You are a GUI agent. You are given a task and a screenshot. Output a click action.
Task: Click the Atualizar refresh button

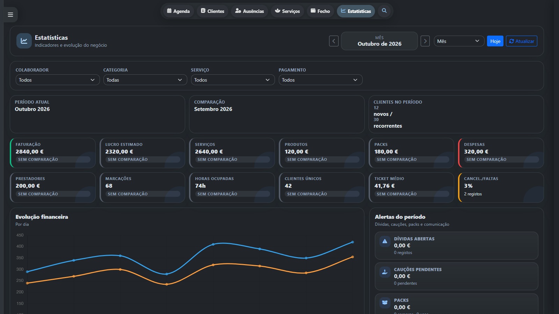coord(522,41)
